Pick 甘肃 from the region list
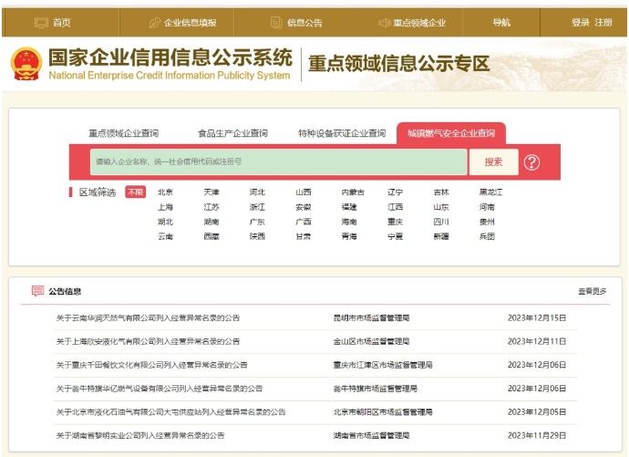 coord(304,236)
